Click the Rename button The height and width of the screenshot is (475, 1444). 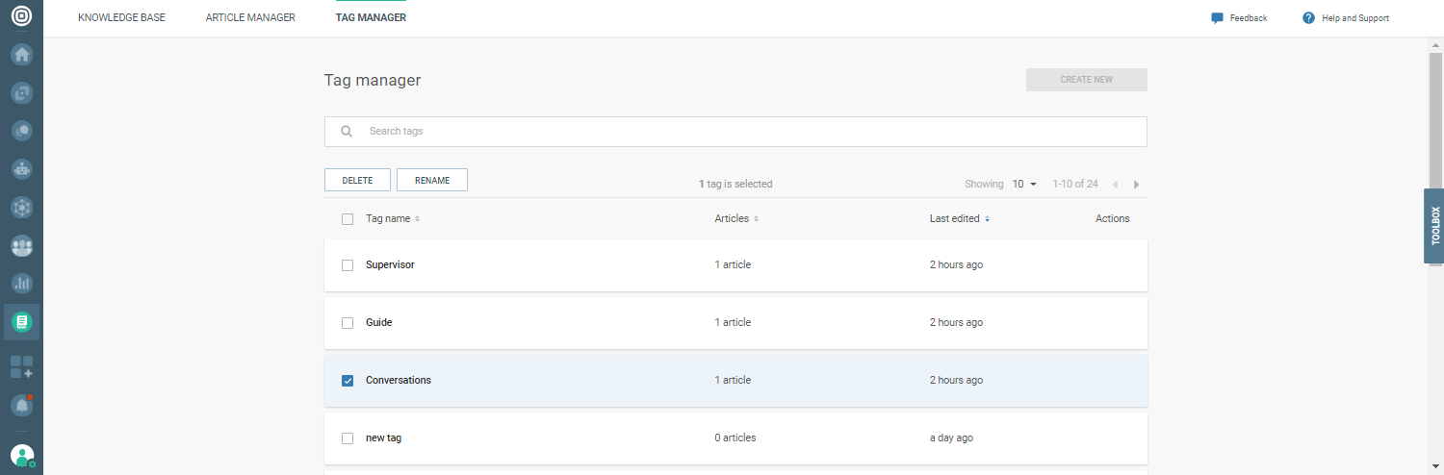pyautogui.click(x=432, y=180)
